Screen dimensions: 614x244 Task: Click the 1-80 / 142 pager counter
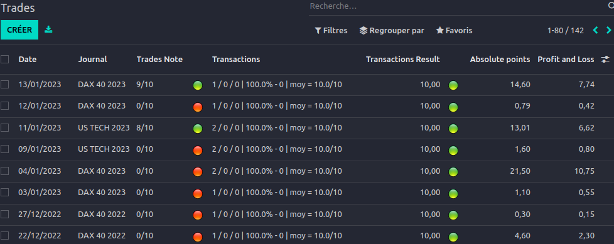click(x=566, y=31)
